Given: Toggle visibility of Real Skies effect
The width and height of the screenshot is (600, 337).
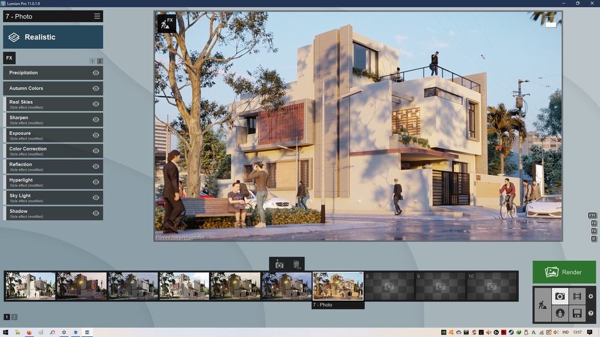Looking at the screenshot, I should click(96, 104).
